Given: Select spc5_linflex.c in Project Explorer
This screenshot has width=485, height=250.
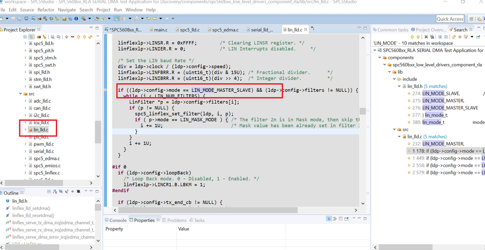Looking at the screenshot, I should click(x=47, y=173).
